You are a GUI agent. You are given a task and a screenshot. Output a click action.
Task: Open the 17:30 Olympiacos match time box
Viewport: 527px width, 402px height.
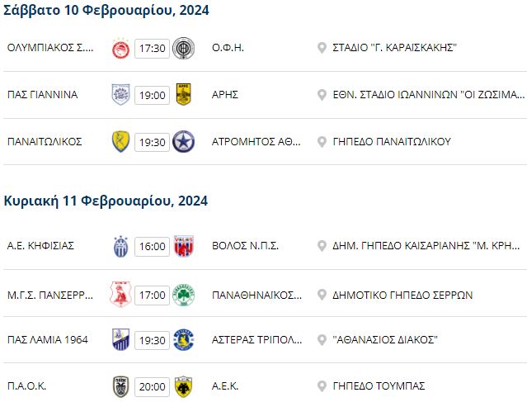click(x=153, y=49)
